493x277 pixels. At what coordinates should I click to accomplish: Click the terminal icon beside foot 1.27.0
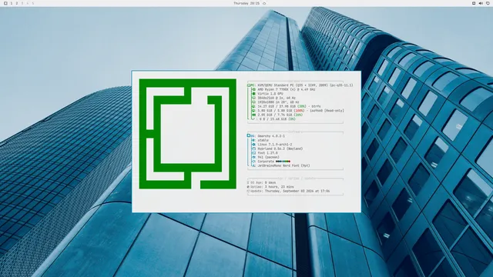(x=253, y=153)
